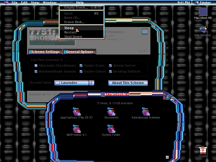The image size is (216, 162).
Task: Uncheck the Finder Colors checkbox
Action: [x=81, y=72]
